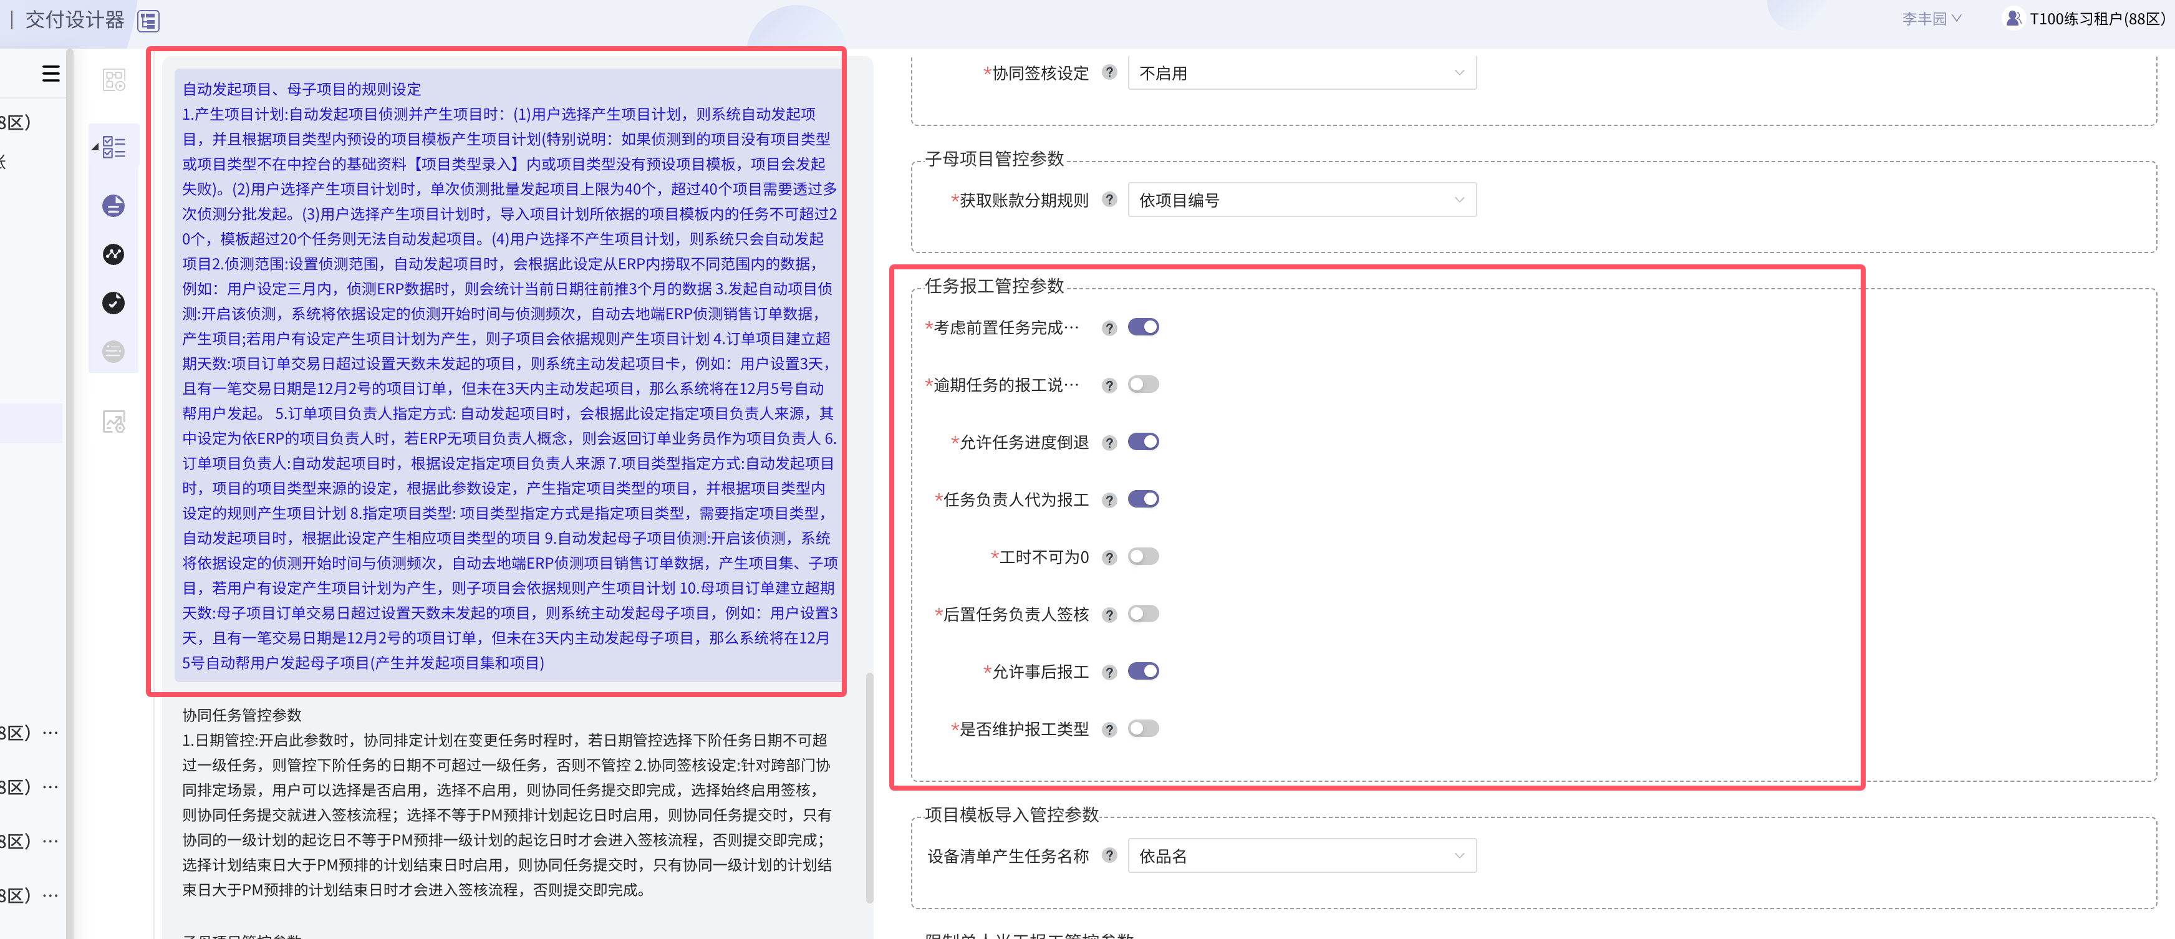Click the tree-structure icon beside 交付设计器
Screen dimensions: 2175x939
point(148,21)
